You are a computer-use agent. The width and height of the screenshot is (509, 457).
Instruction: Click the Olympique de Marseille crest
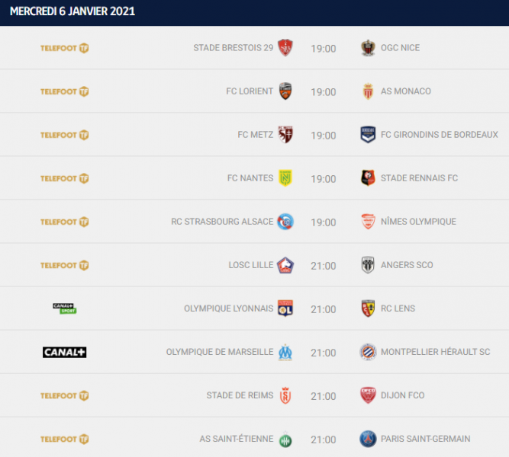(285, 352)
